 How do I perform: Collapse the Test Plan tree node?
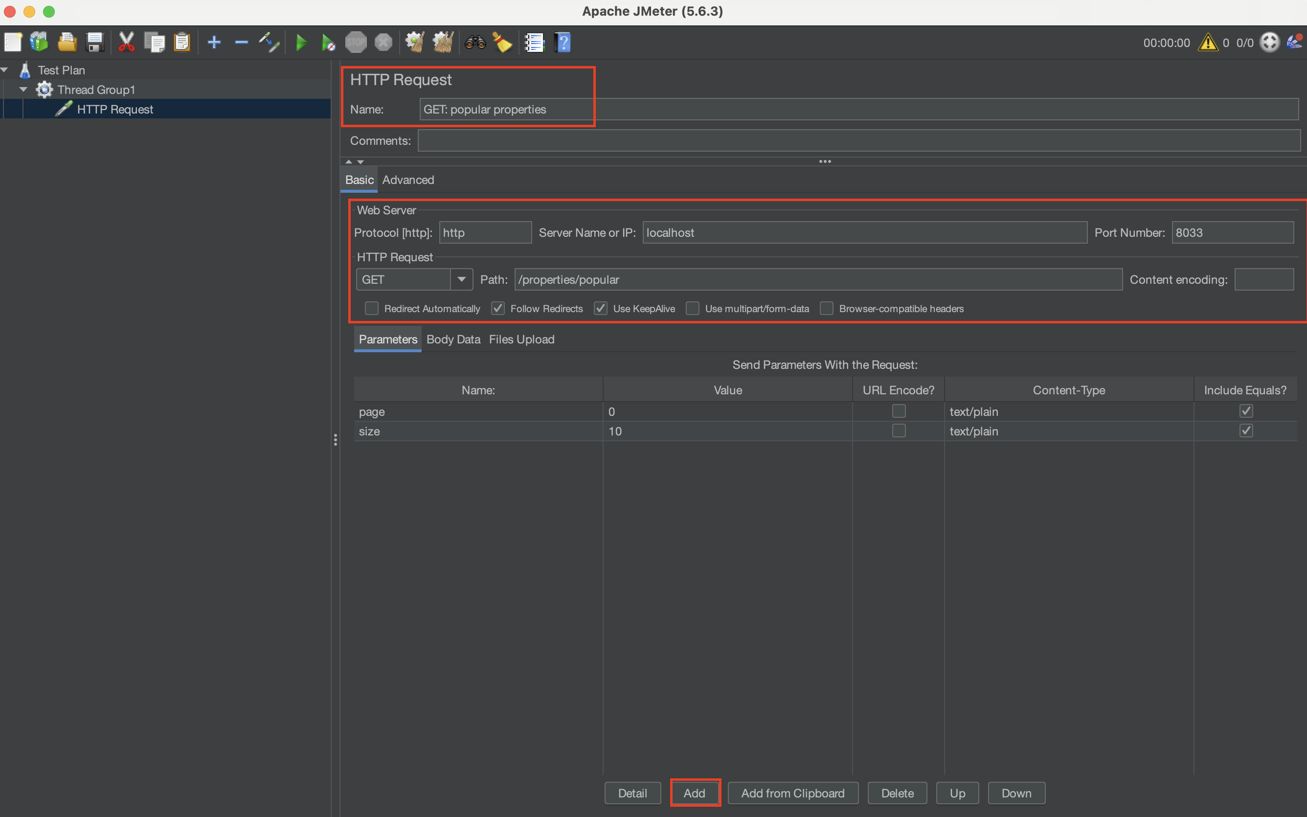tap(4, 69)
